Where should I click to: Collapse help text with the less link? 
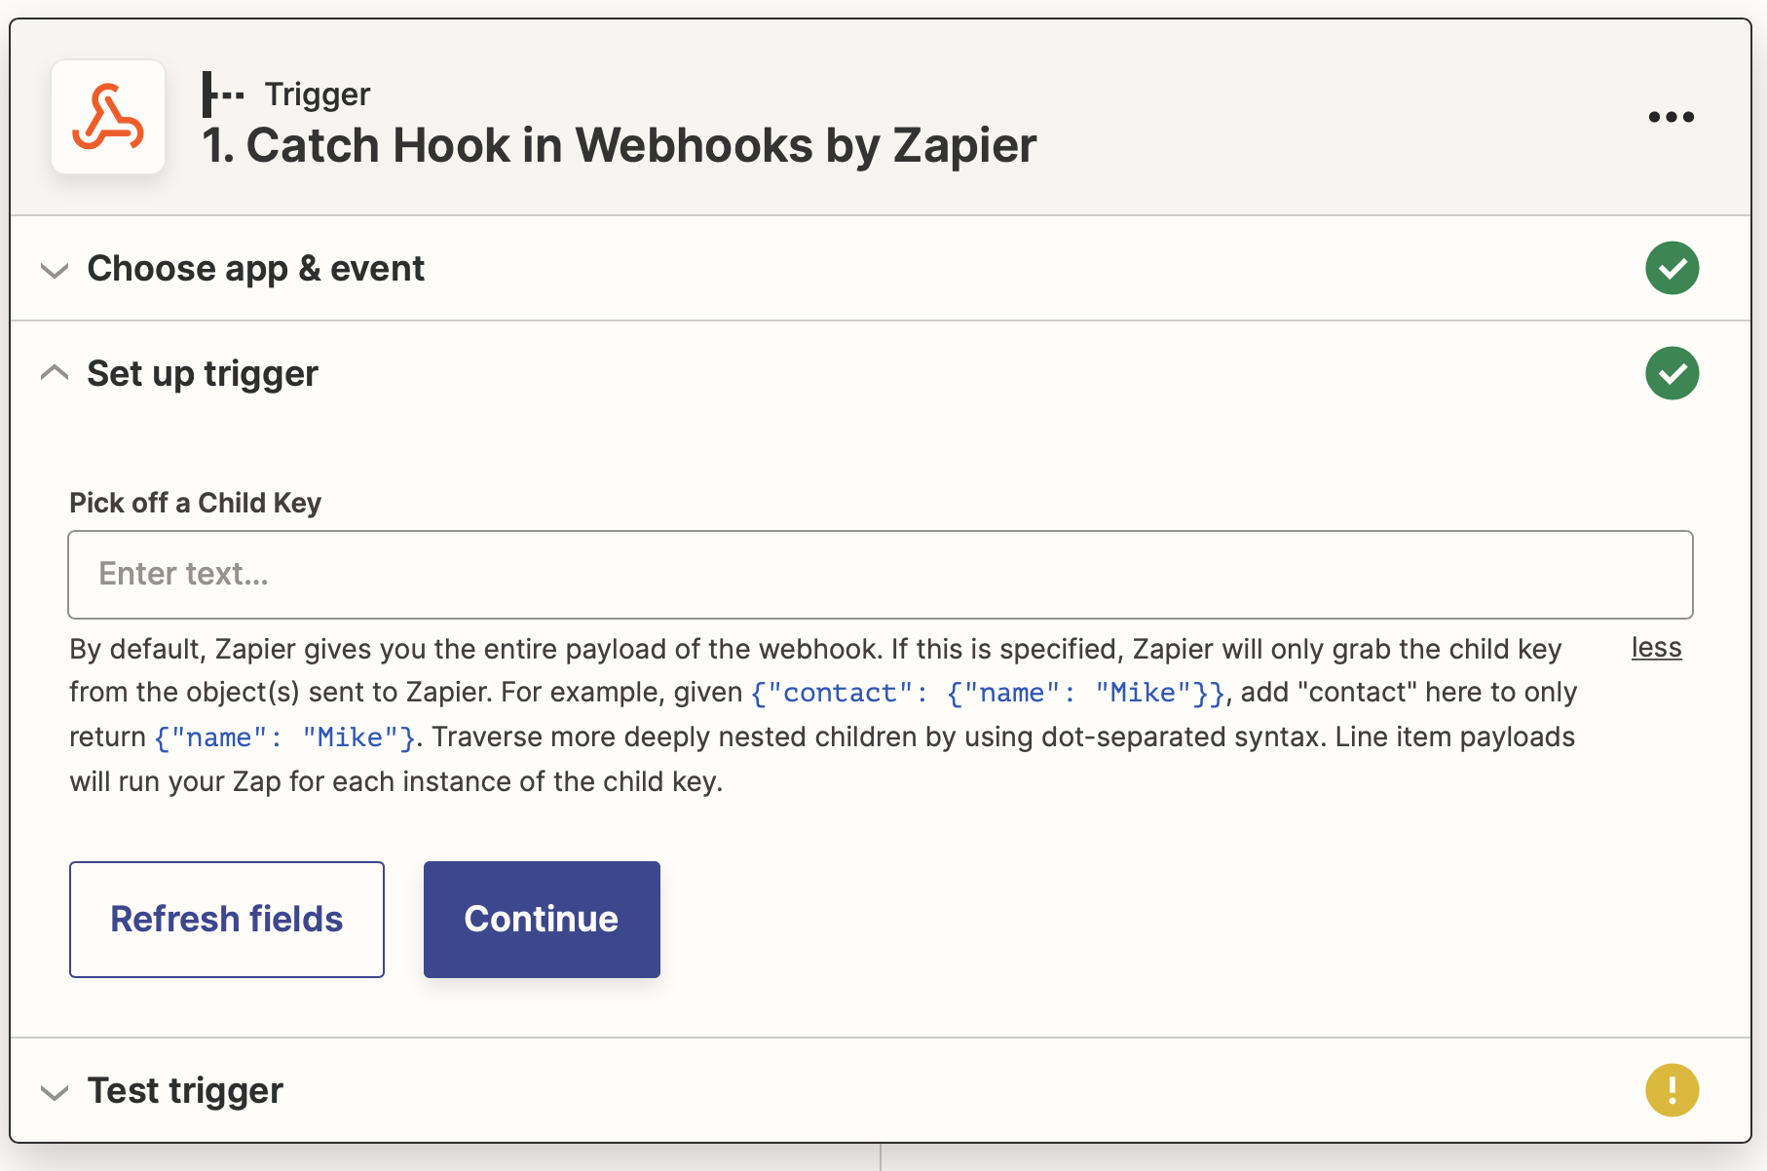coord(1656,648)
